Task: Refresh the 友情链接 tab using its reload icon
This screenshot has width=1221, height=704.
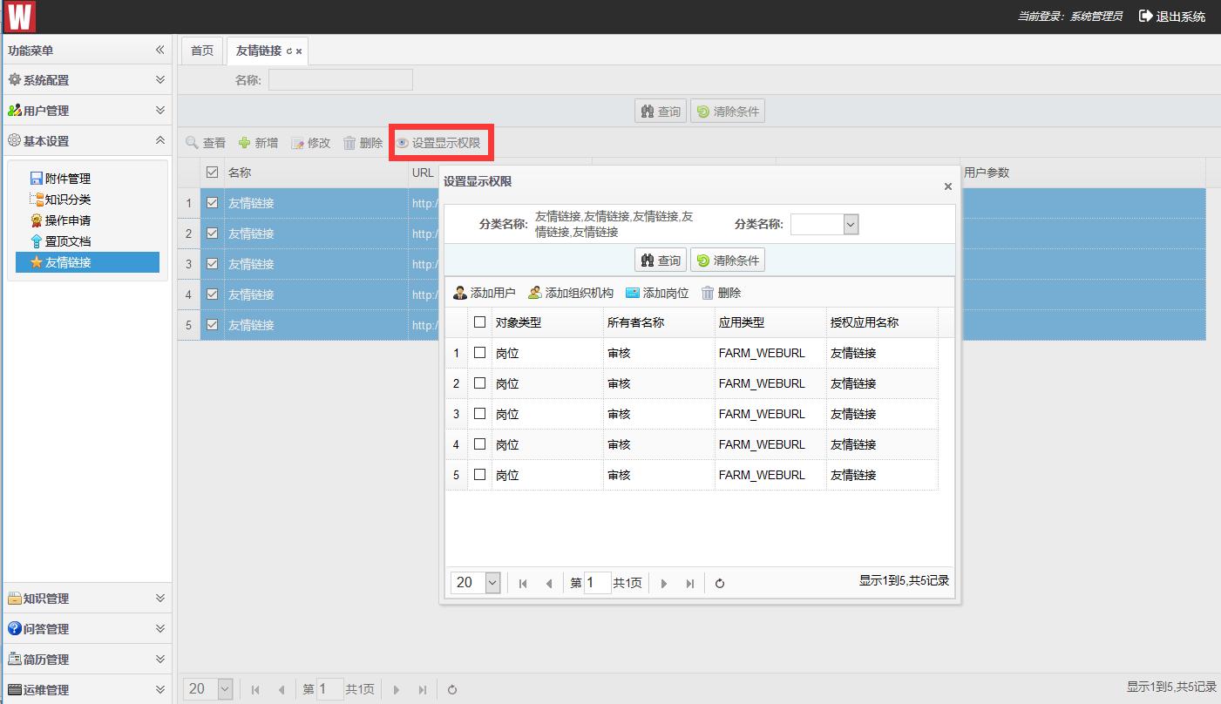Action: (x=289, y=51)
